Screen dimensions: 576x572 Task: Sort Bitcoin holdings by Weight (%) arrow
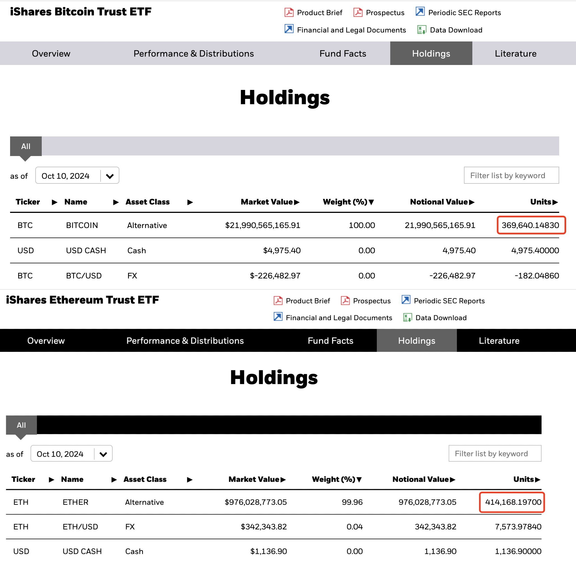coord(371,203)
